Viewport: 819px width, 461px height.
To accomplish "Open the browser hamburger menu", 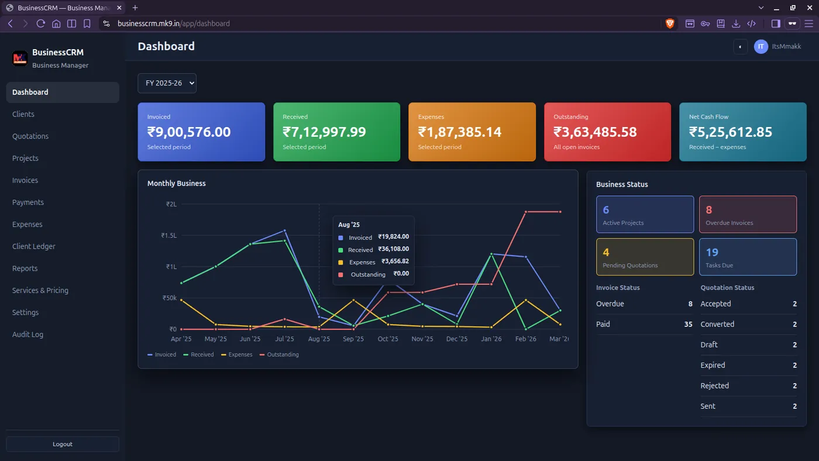I will click(x=808, y=23).
